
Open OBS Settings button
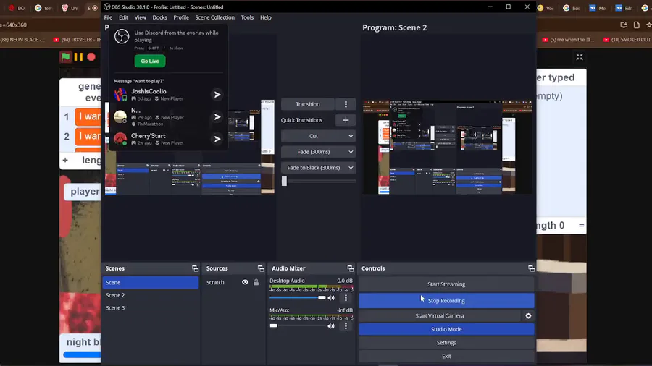pyautogui.click(x=446, y=343)
